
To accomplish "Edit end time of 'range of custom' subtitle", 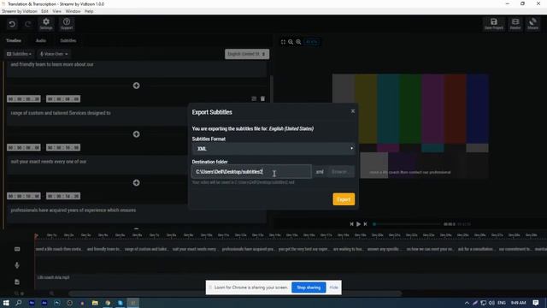I will (63, 99).
